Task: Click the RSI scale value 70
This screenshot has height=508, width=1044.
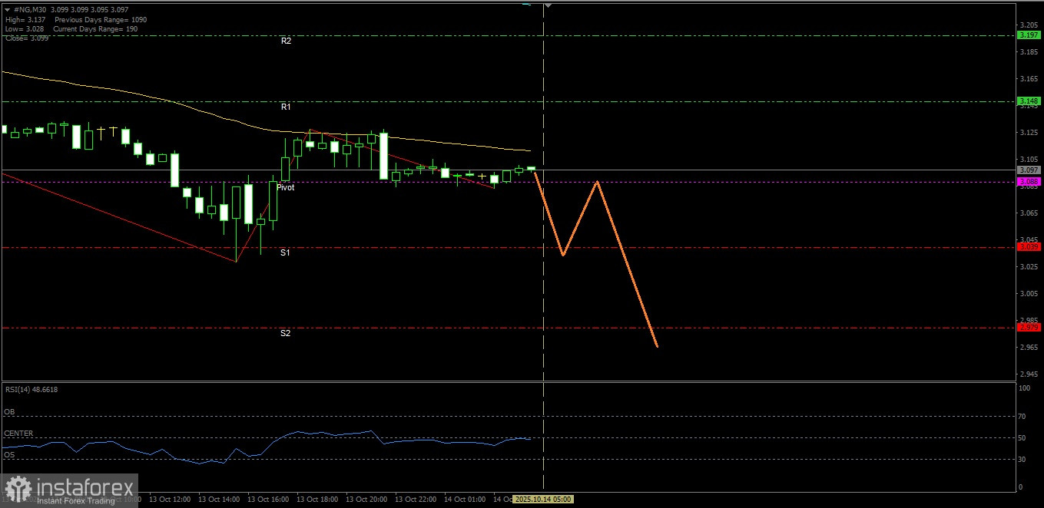Action: tap(1022, 417)
